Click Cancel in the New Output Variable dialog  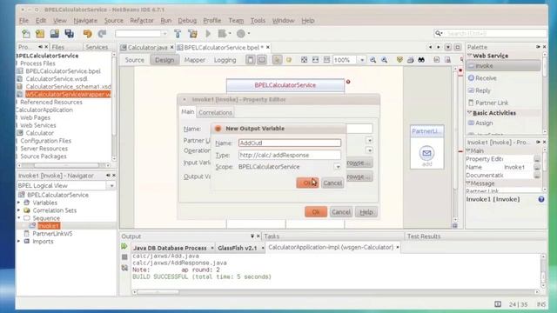[x=332, y=183]
